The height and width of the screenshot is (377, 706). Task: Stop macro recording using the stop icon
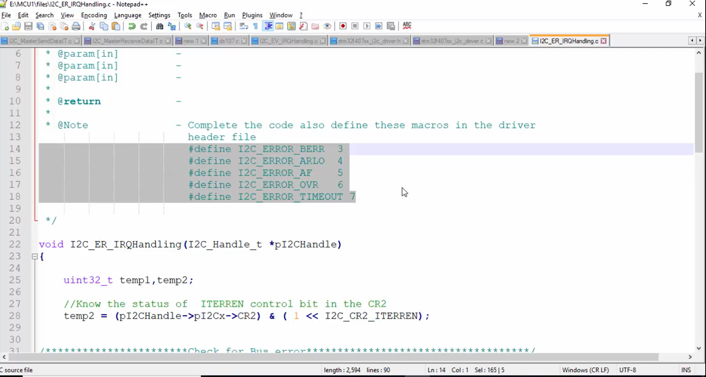tap(355, 26)
